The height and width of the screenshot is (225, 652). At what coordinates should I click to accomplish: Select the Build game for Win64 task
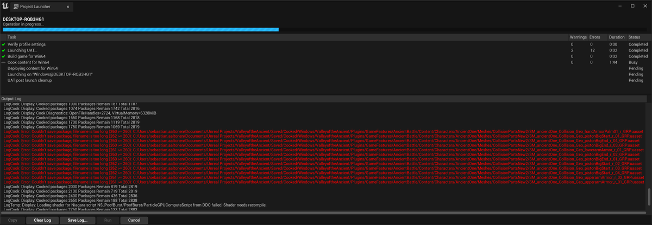325,56
